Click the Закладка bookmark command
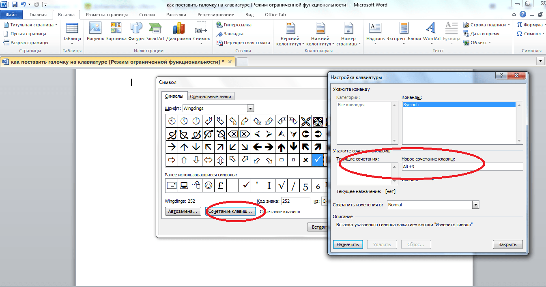546x287 pixels. pyautogui.click(x=230, y=34)
